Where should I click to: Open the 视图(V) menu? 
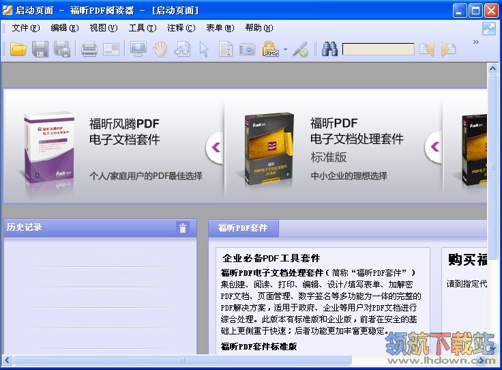click(x=104, y=28)
